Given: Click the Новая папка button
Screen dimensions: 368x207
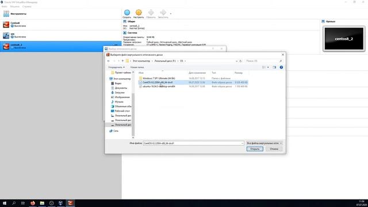Looking at the screenshot, I should (137, 67).
